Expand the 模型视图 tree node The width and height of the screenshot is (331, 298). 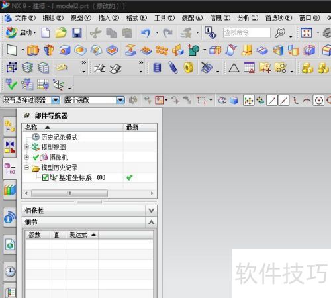26,147
